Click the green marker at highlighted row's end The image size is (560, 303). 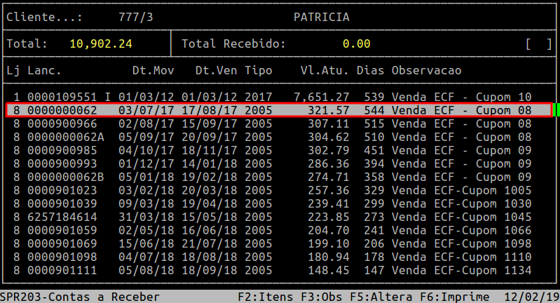[x=556, y=110]
